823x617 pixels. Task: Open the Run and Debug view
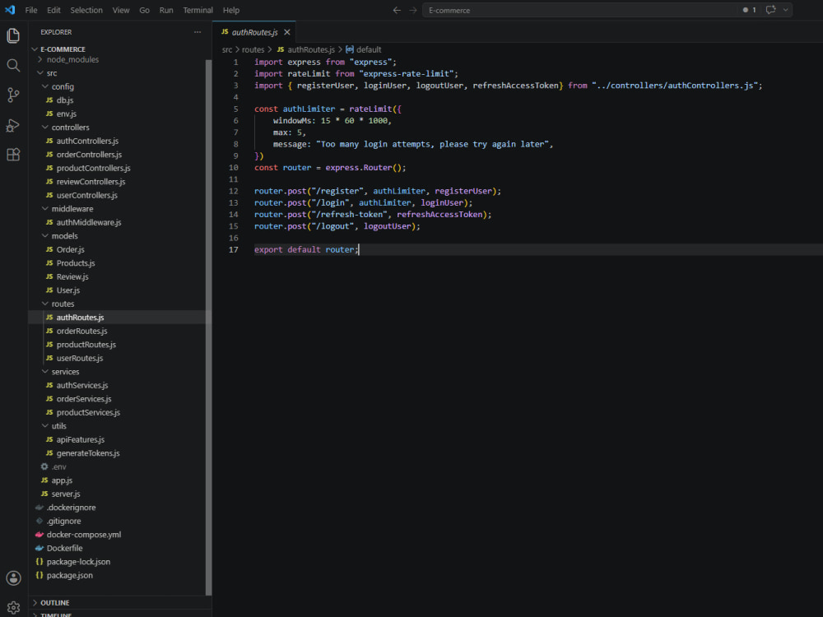13,125
